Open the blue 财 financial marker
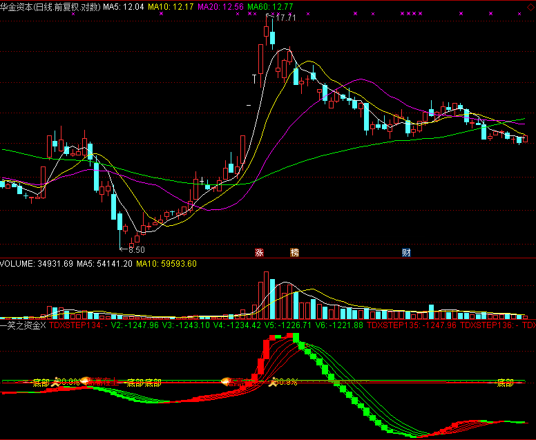Image resolution: width=536 pixels, height=440 pixels. pyautogui.click(x=406, y=253)
